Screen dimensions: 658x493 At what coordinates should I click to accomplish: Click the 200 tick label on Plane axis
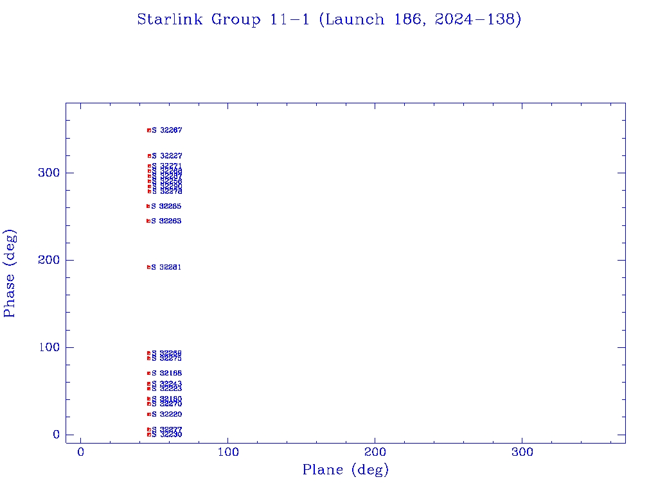tap(375, 453)
